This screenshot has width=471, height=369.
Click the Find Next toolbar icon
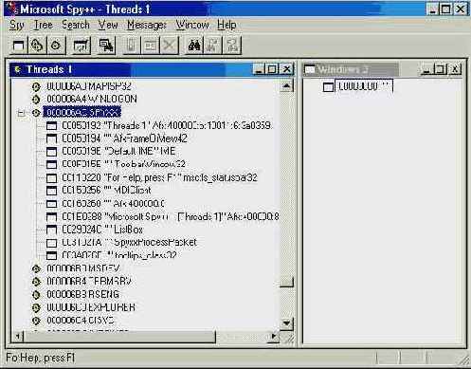[x=213, y=46]
